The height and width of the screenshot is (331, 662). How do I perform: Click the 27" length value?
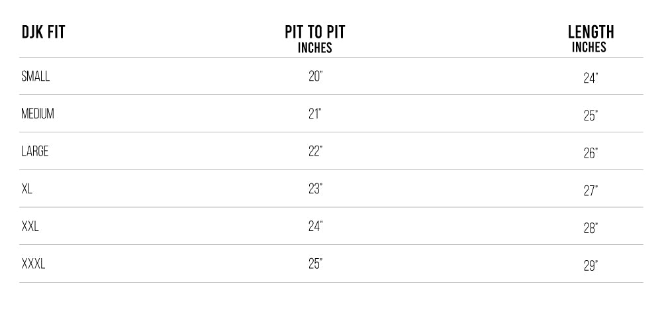pos(591,191)
